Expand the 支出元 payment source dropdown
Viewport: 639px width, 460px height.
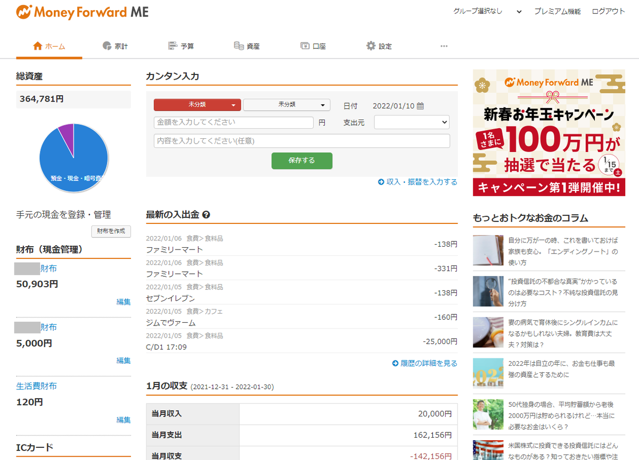coord(411,122)
